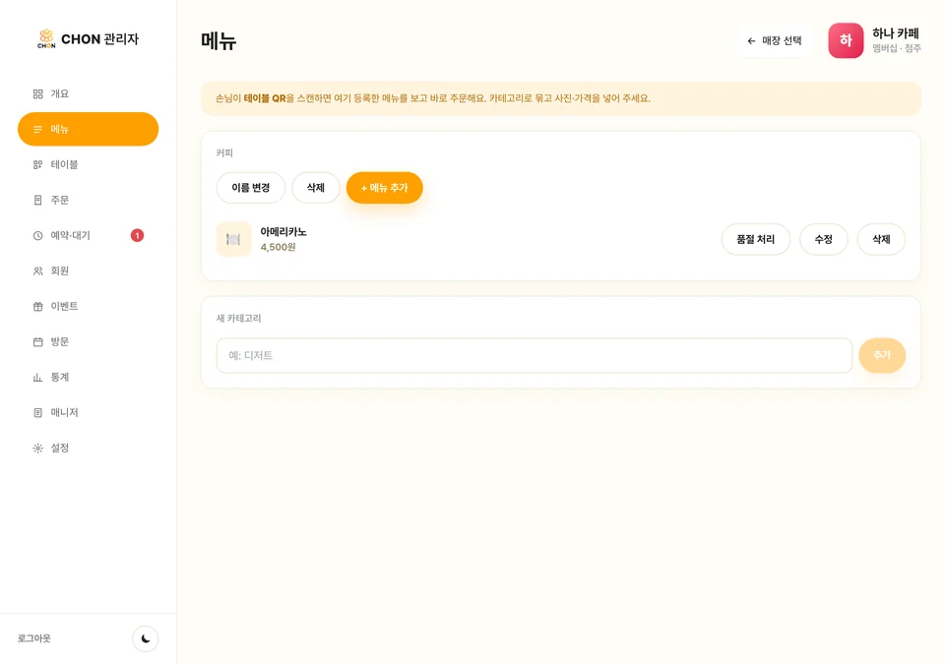The height and width of the screenshot is (664, 945).
Task: Select 메뉴 in the sidebar
Action: pos(88,129)
